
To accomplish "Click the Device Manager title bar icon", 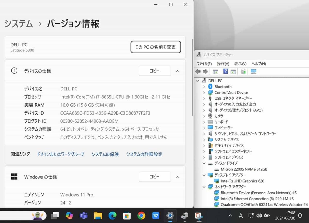I will click(199, 55).
